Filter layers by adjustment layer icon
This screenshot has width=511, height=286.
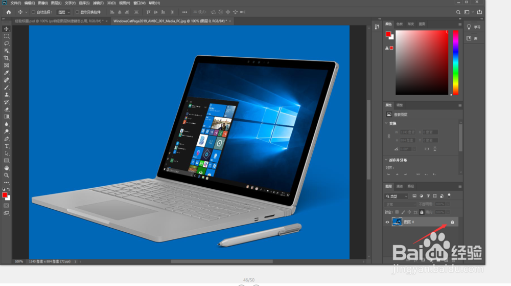pyautogui.click(x=421, y=196)
